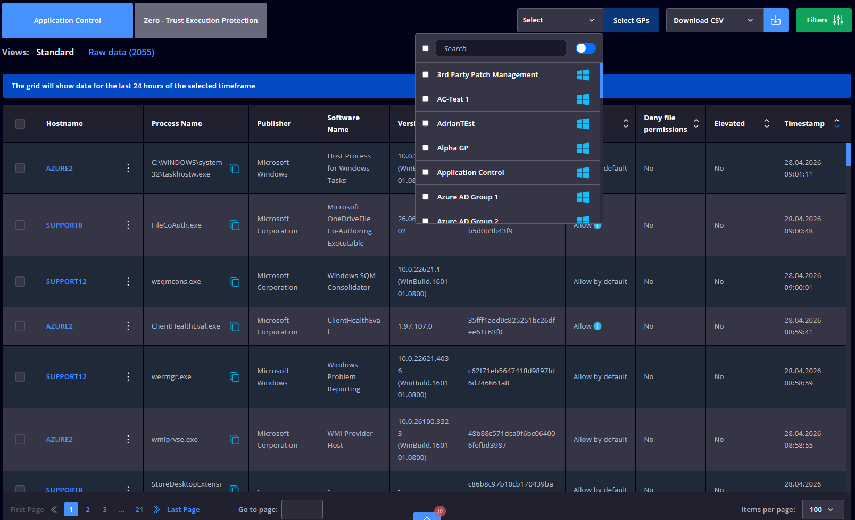The width and height of the screenshot is (855, 520).
Task: Click the download CSV icon button
Action: coord(776,20)
